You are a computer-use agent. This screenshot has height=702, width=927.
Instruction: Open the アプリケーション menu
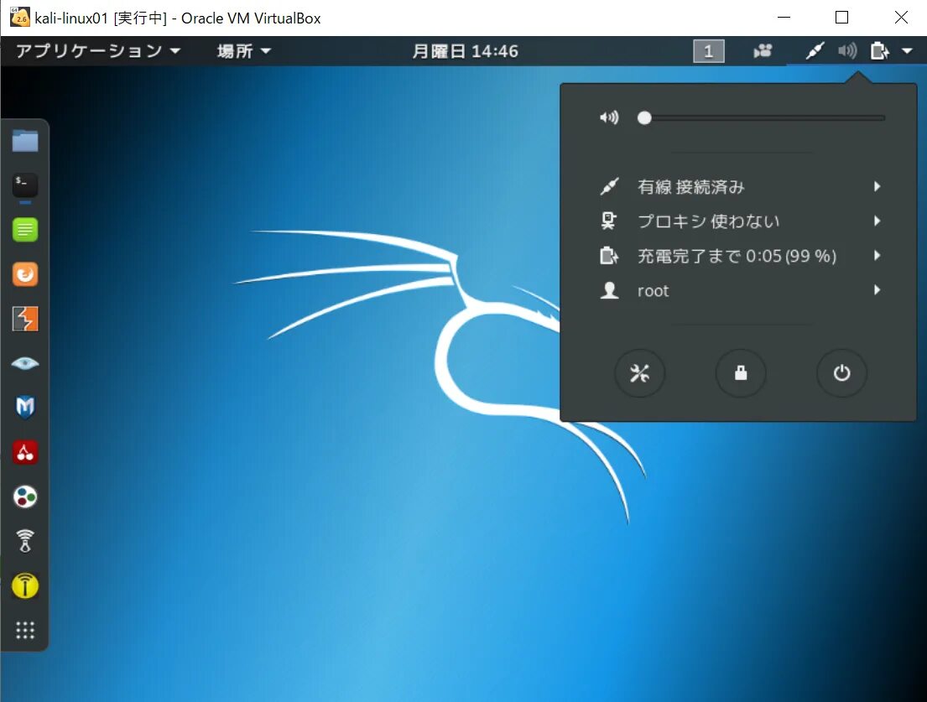pyautogui.click(x=98, y=51)
